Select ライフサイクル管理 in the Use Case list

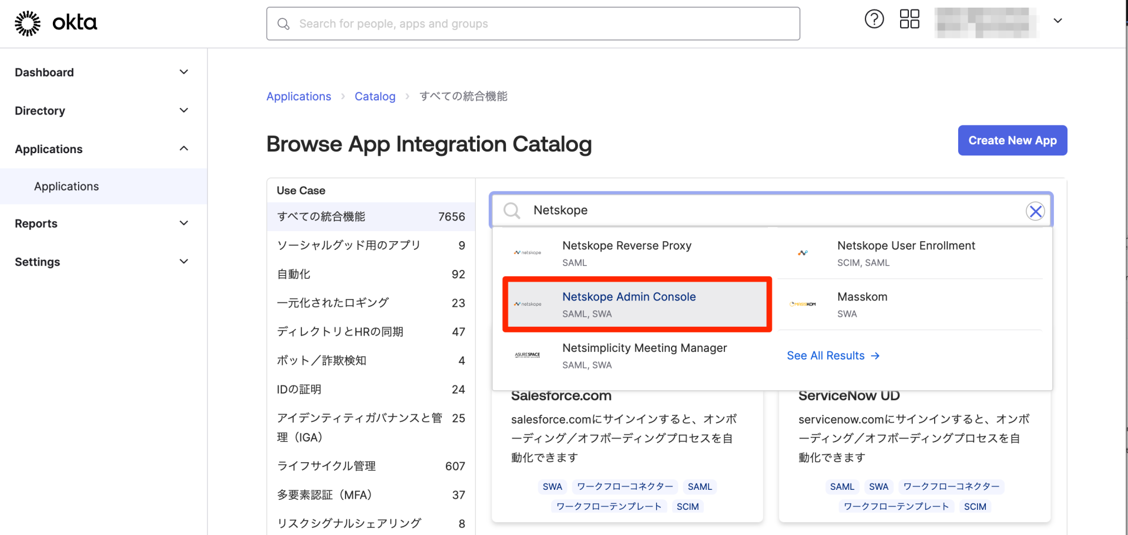tap(326, 466)
